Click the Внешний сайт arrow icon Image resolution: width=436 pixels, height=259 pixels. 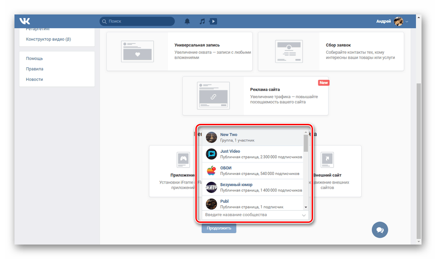(x=327, y=160)
